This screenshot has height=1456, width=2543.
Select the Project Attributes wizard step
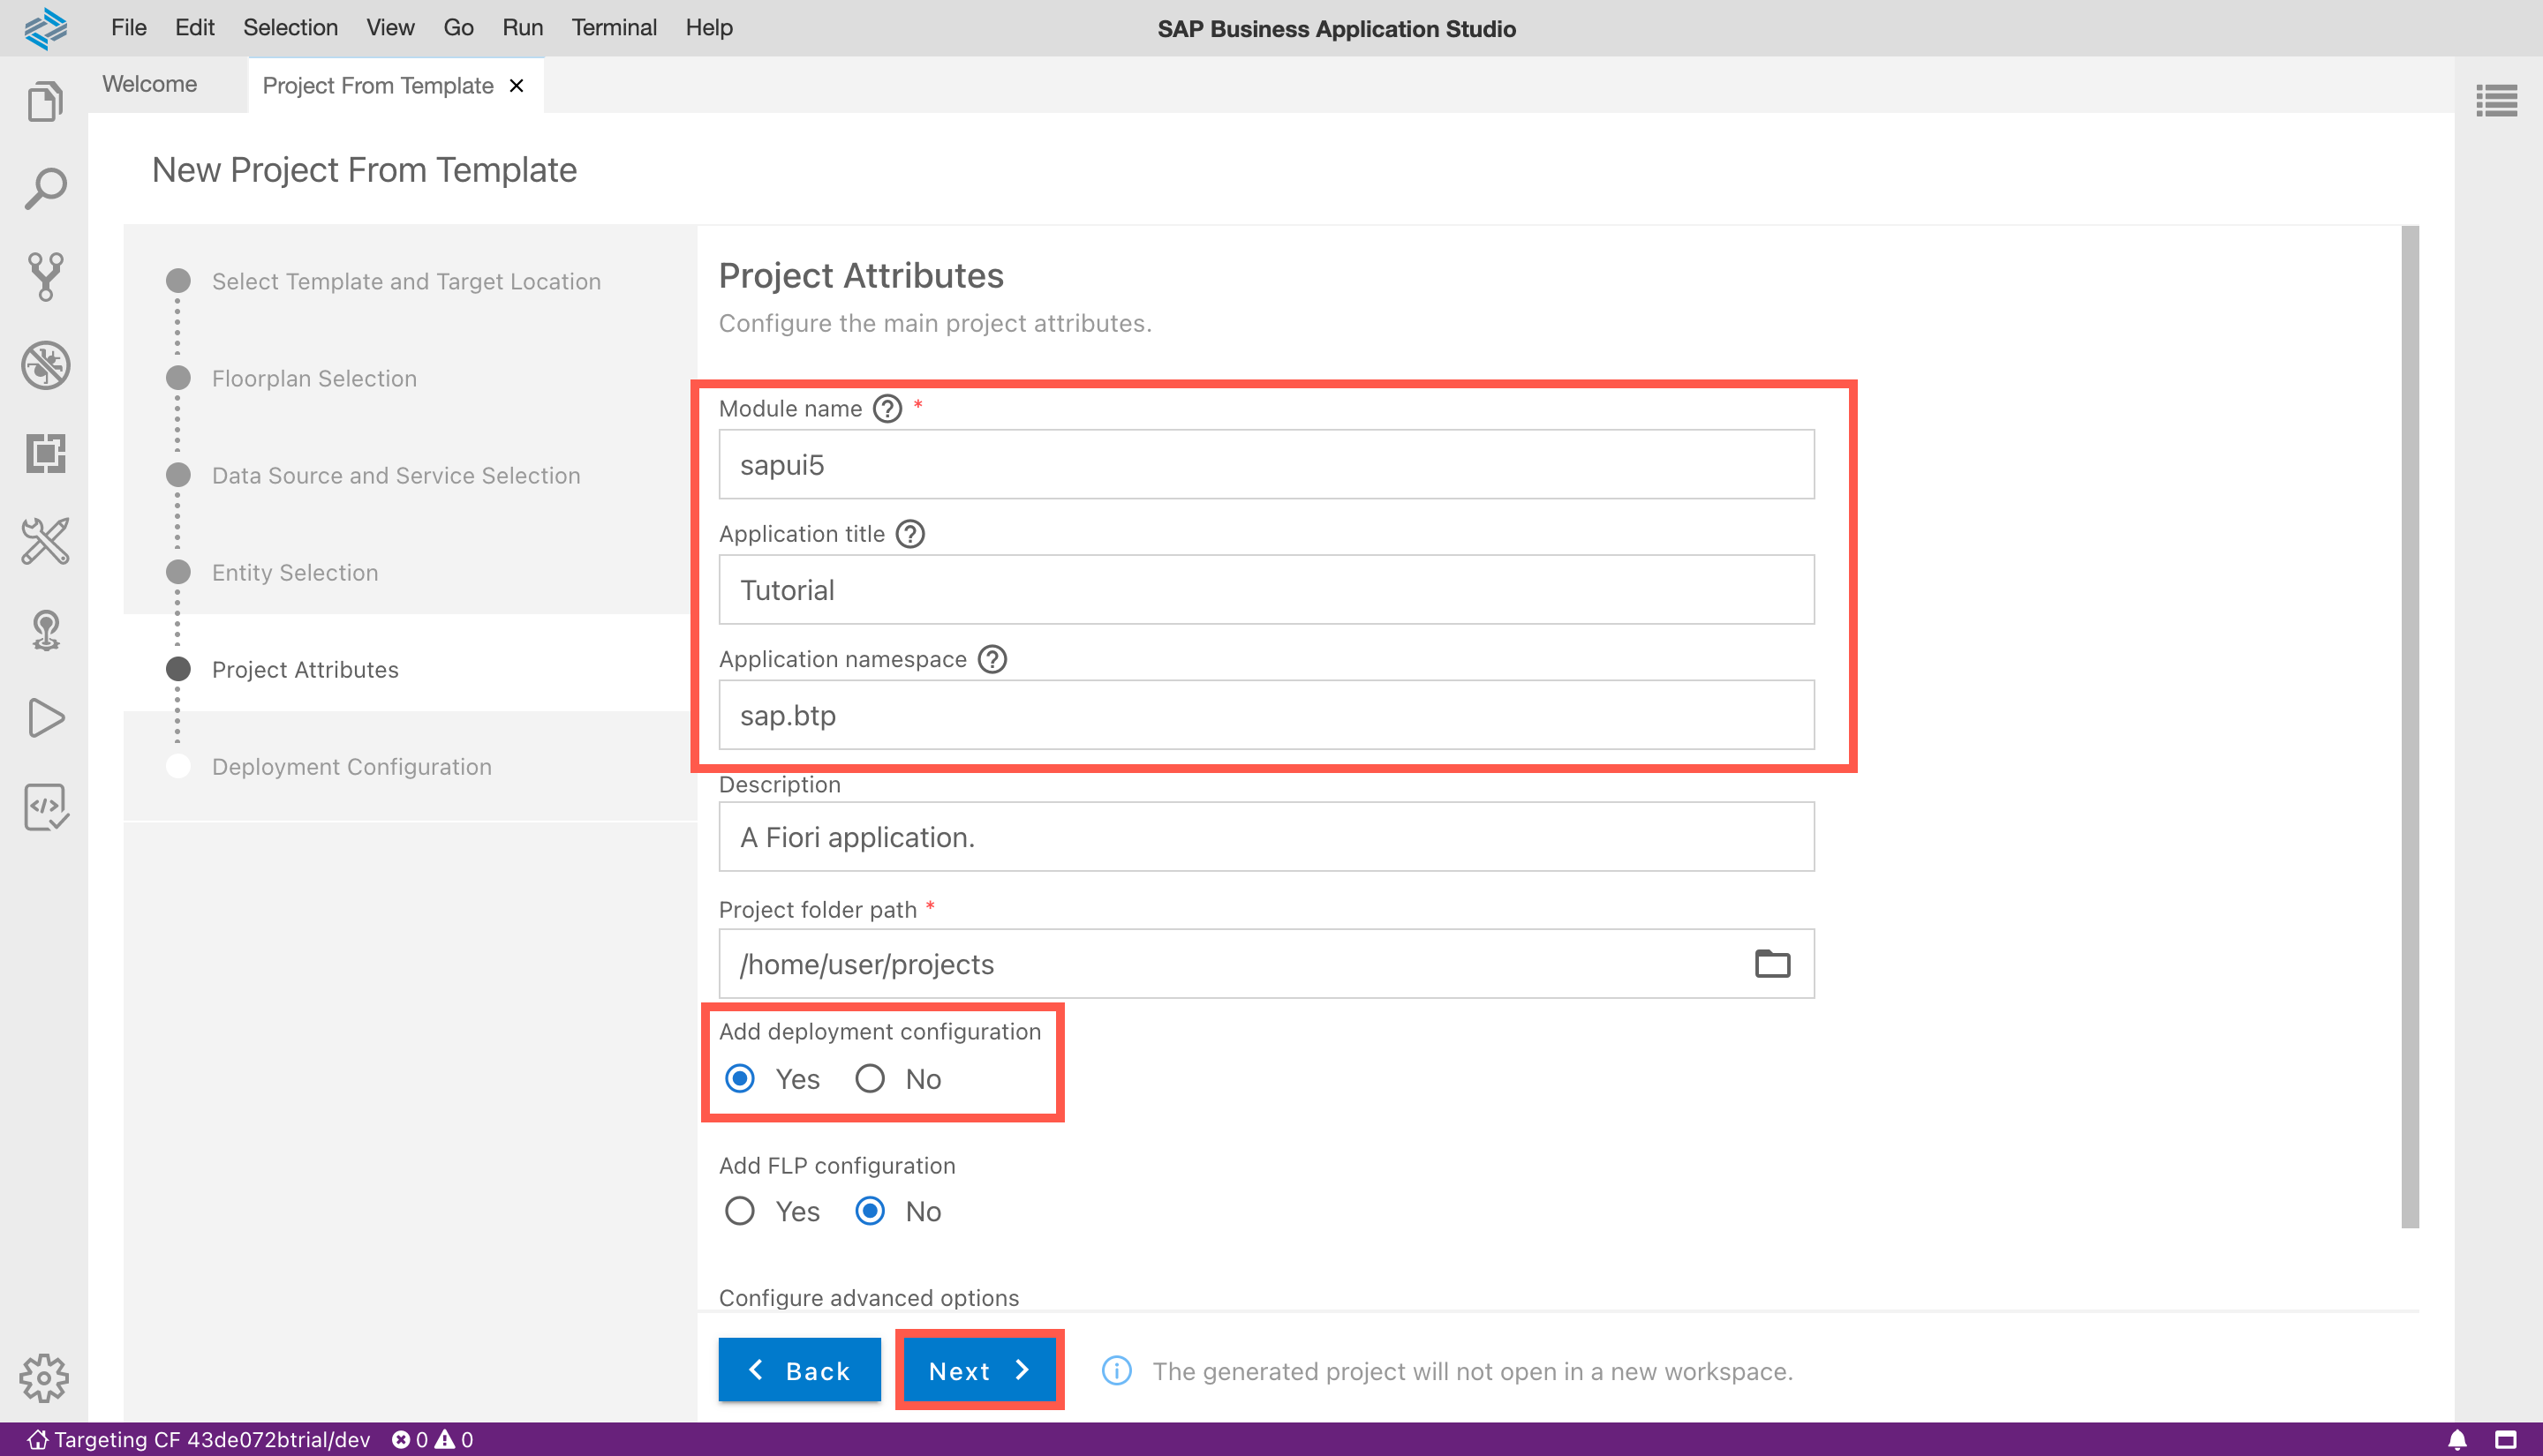[306, 670]
